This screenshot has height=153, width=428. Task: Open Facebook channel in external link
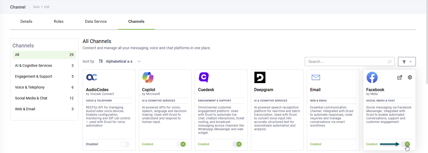tap(400, 77)
